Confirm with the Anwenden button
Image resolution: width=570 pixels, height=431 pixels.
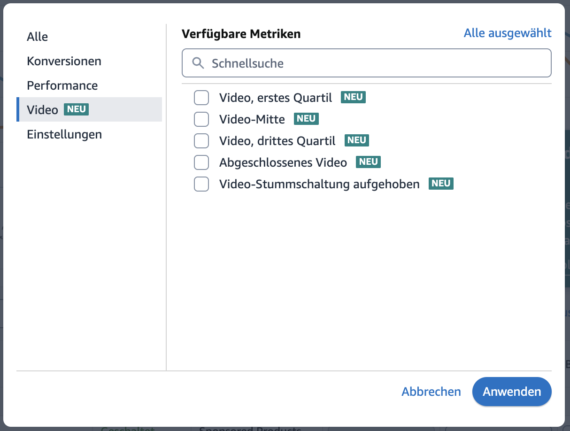(512, 392)
